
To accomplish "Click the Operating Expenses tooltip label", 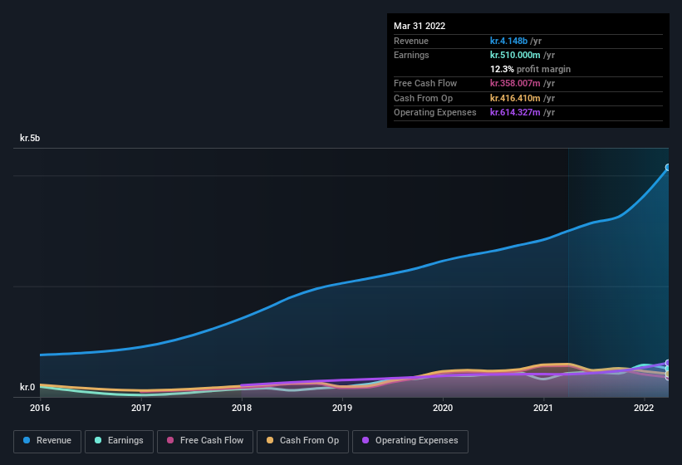I will (x=435, y=112).
